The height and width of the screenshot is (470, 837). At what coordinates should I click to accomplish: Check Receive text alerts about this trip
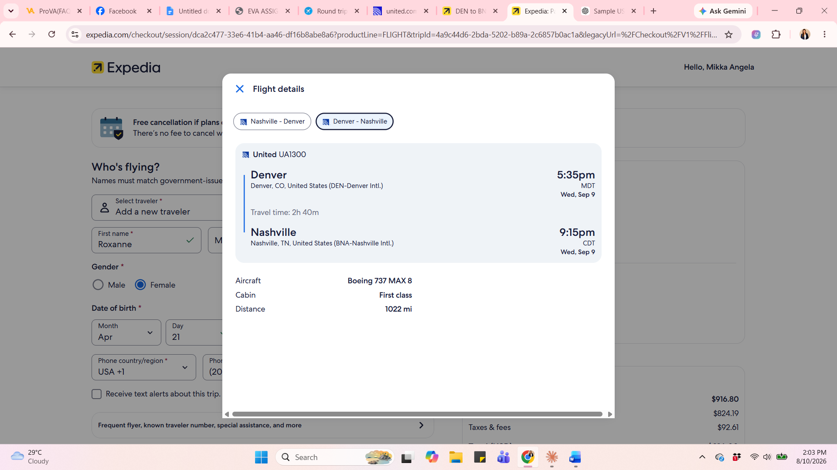97,394
